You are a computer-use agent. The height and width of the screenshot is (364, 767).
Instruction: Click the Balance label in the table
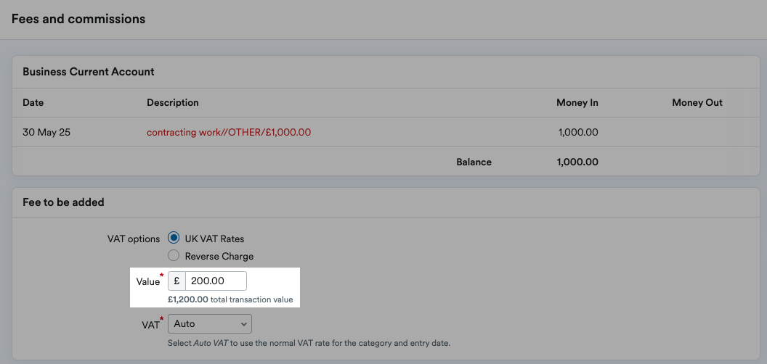tap(474, 162)
